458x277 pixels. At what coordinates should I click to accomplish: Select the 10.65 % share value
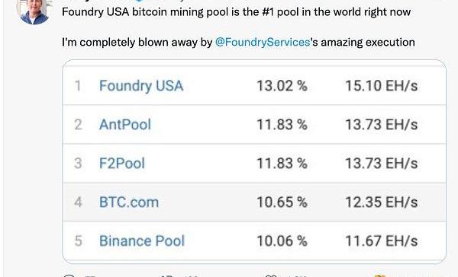282,202
